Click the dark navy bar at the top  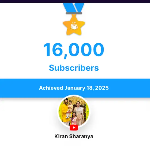tap(75, 1)
